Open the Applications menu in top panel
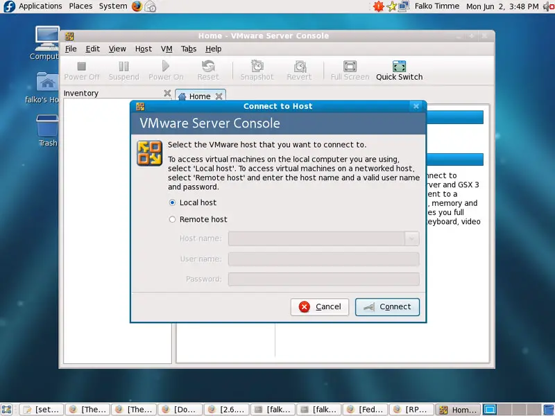Screen dimensions: 555x416 pyautogui.click(x=40, y=6)
